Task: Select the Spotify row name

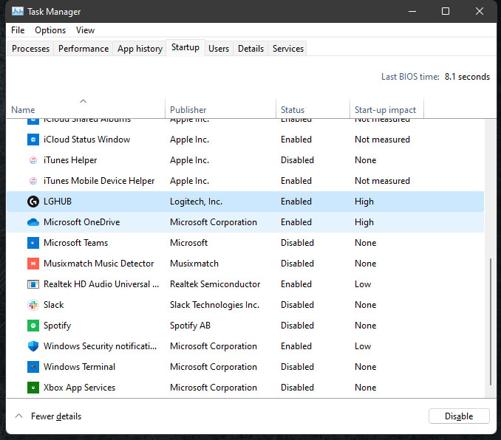Action: tap(57, 326)
